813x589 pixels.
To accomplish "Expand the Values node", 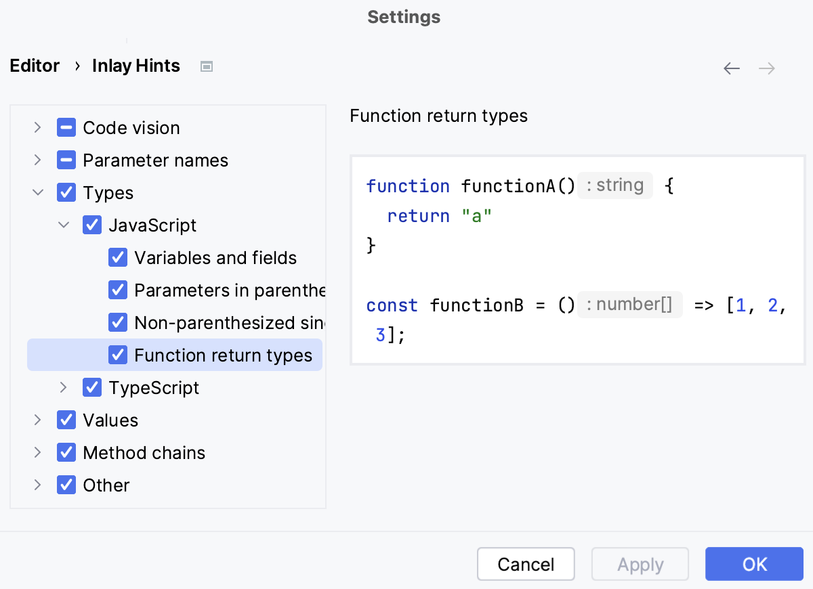I will (38, 420).
